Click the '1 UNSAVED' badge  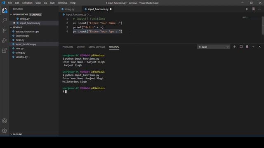[x=35, y=15]
